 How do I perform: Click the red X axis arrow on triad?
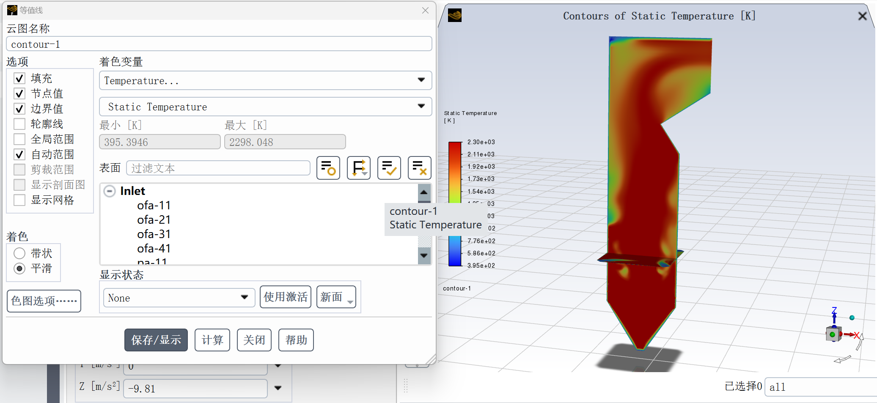click(851, 335)
